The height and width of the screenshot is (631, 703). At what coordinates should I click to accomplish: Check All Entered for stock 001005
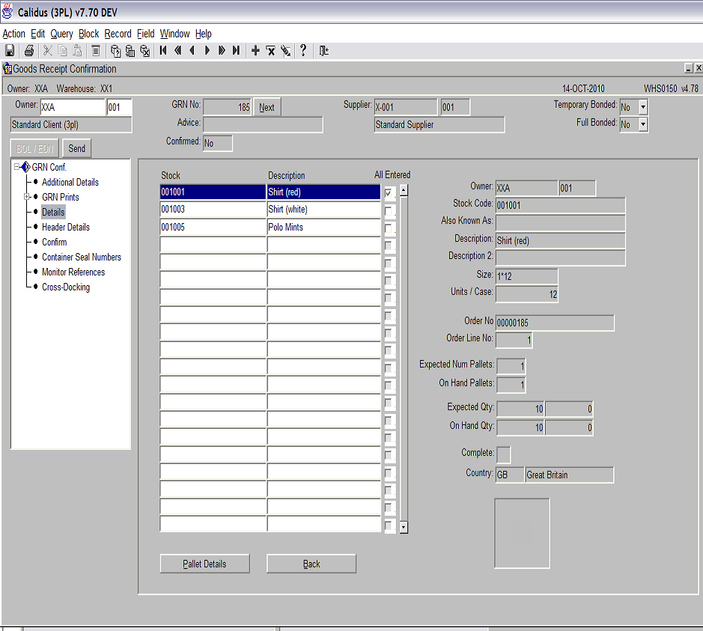tap(389, 228)
